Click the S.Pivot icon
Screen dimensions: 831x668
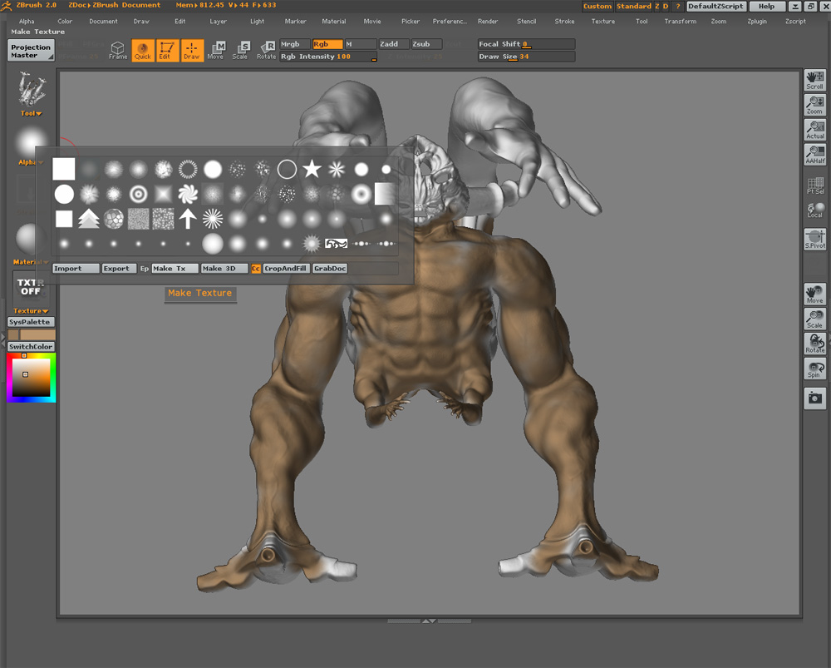pos(814,240)
